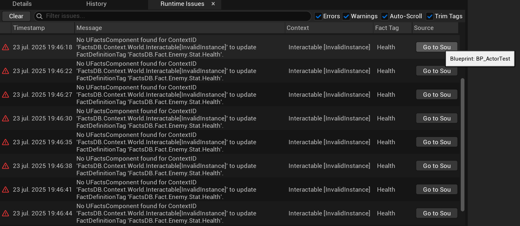The height and width of the screenshot is (226, 520).
Task: Open the History tab
Action: pos(96,4)
